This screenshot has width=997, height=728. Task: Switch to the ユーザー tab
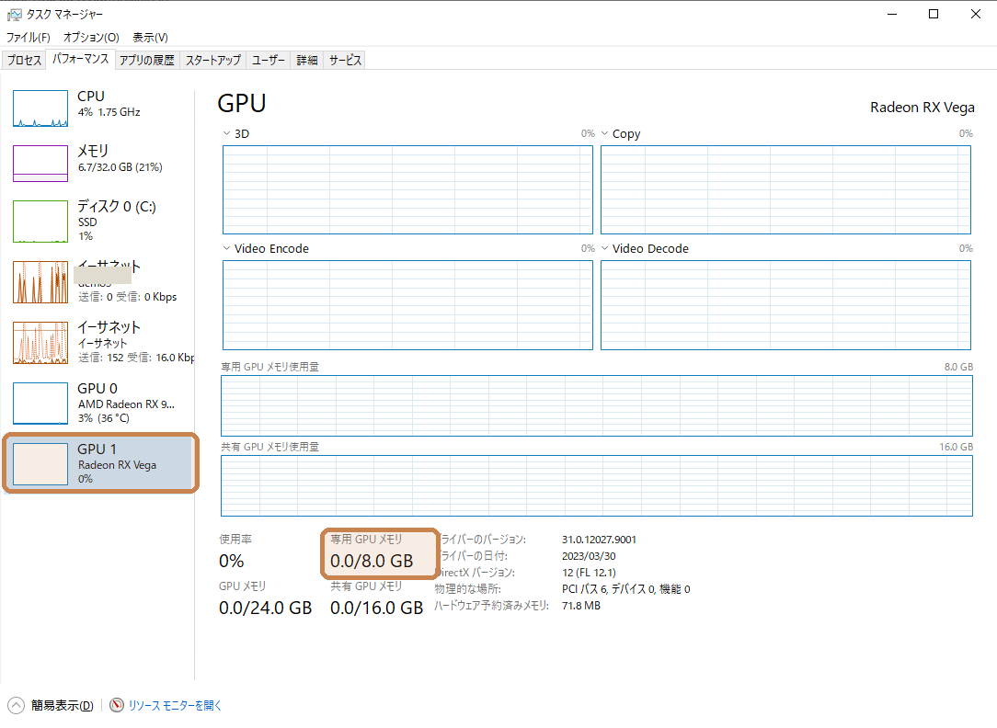point(269,61)
